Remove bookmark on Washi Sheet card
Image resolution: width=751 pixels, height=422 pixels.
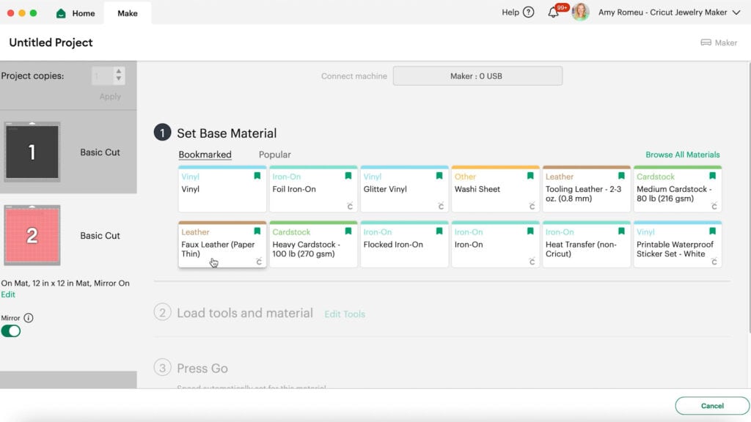click(530, 176)
